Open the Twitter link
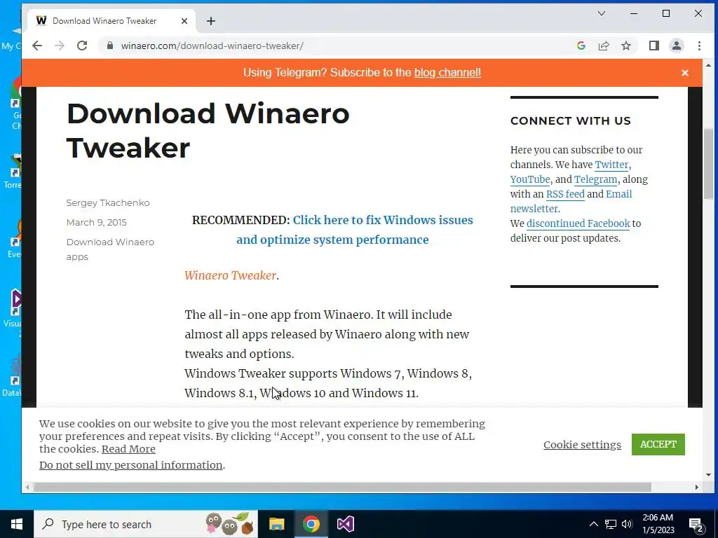This screenshot has width=718, height=538. pyautogui.click(x=611, y=165)
